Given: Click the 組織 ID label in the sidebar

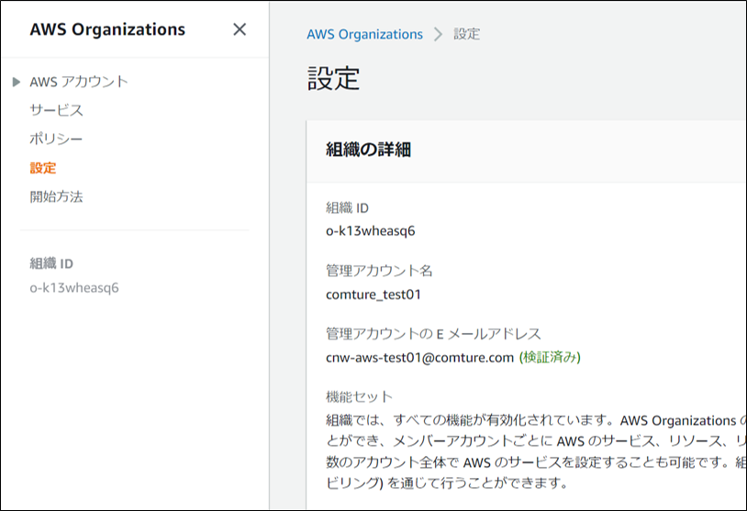Looking at the screenshot, I should pos(51,264).
